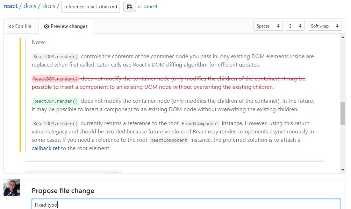Open the indent size 2 dropdown
Image resolution: width=351 pixels, height=209 pixels.
point(295,26)
